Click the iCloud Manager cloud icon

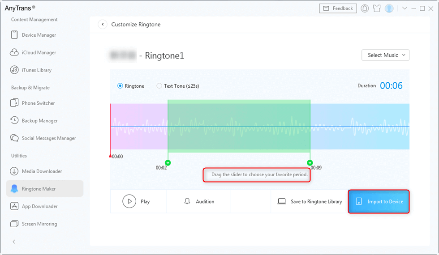click(x=14, y=52)
